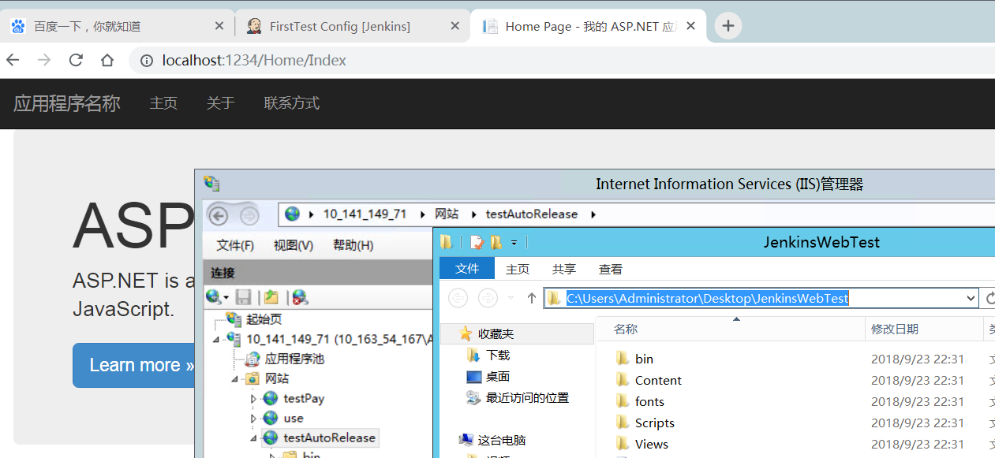Click the IIS Manager title bar icon
Screen dimensions: 995x458
click(x=211, y=184)
